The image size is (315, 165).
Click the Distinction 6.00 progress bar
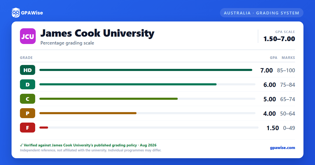(x=128, y=84)
